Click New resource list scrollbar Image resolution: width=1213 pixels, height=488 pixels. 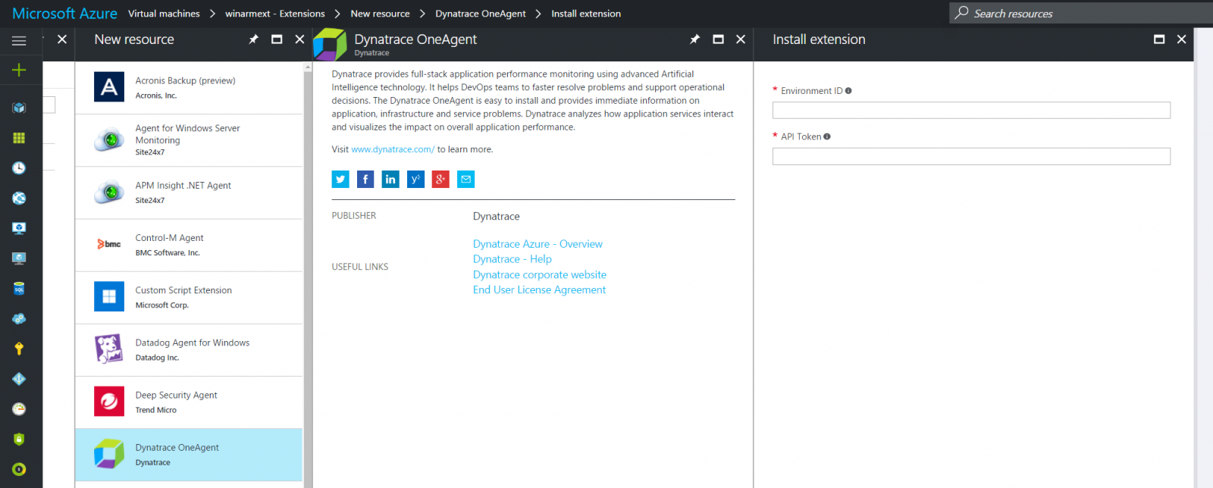click(x=308, y=274)
